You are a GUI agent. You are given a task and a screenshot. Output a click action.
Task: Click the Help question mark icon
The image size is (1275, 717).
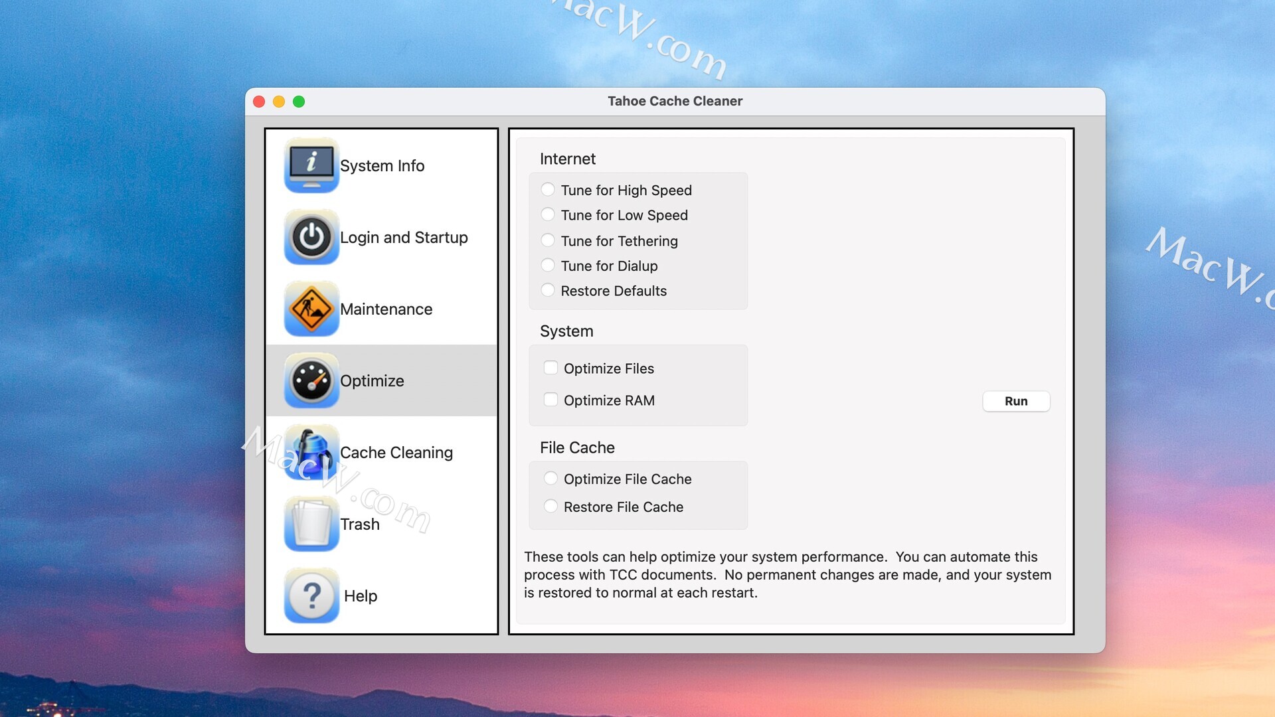click(x=311, y=596)
